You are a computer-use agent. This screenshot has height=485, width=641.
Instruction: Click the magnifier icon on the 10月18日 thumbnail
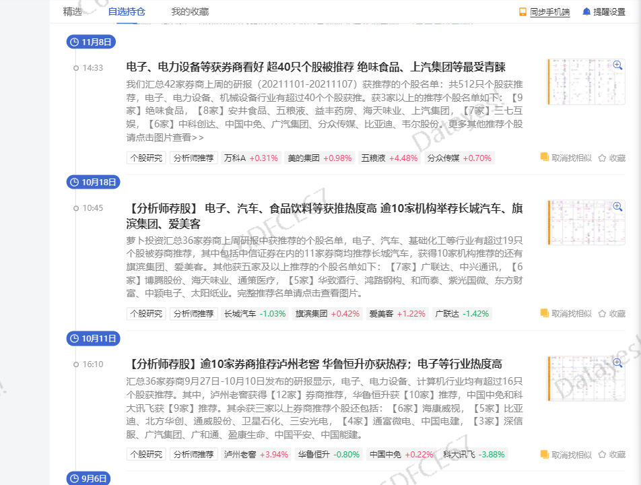[617, 207]
